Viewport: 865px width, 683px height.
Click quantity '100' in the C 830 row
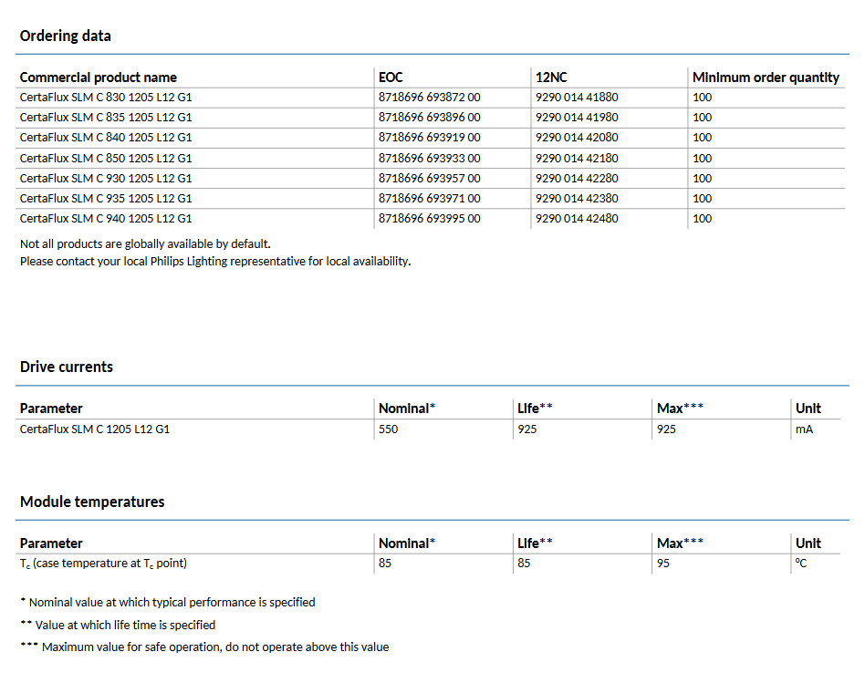703,98
